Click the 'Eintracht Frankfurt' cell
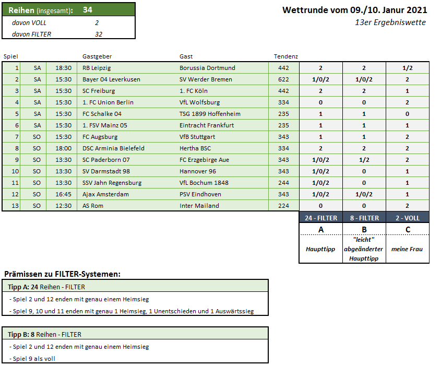441x365 pixels. [x=207, y=125]
